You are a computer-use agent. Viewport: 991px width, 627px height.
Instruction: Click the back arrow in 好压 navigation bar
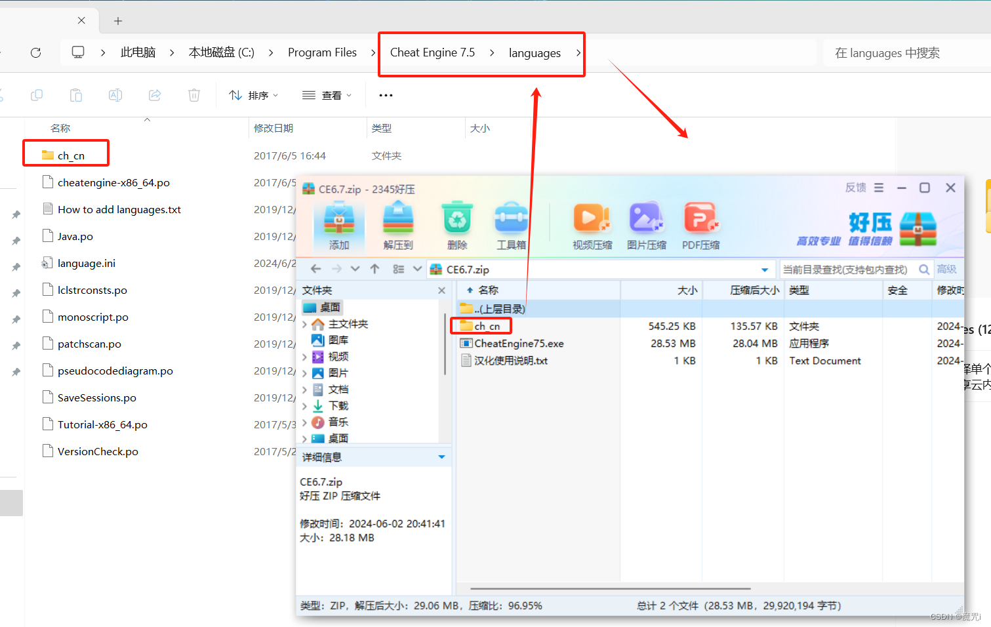click(315, 269)
